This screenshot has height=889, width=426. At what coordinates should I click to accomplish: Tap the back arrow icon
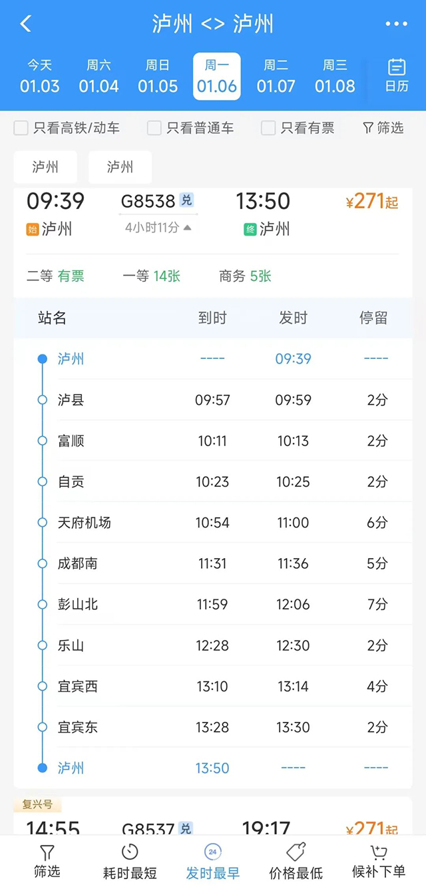[x=25, y=24]
